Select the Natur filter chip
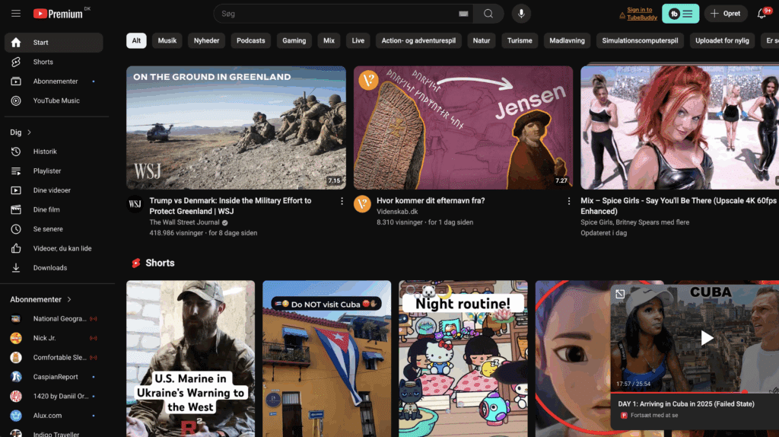The image size is (779, 437). tap(481, 41)
